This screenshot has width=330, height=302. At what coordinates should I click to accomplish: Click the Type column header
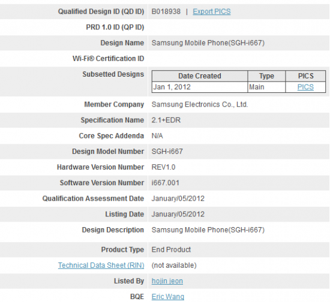tap(266, 76)
